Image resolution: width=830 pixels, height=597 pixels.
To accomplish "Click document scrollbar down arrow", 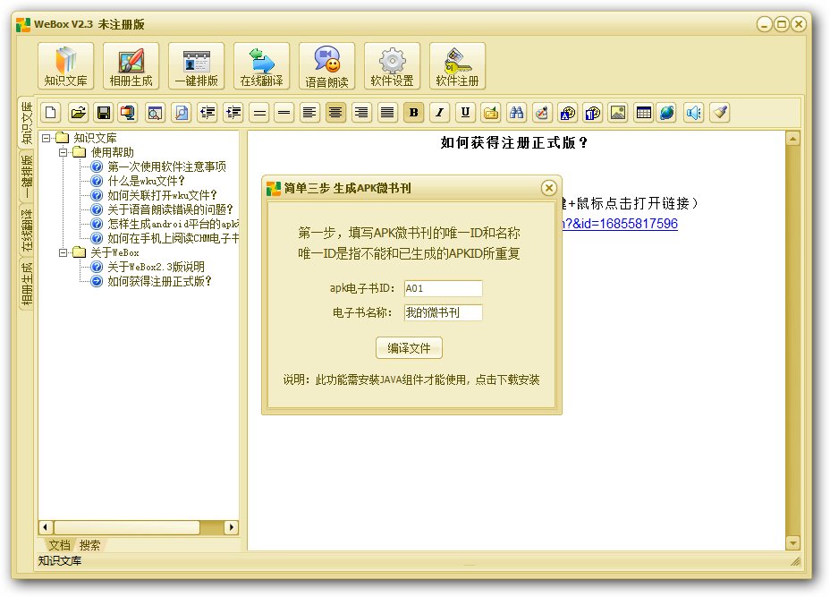I will pos(792,542).
